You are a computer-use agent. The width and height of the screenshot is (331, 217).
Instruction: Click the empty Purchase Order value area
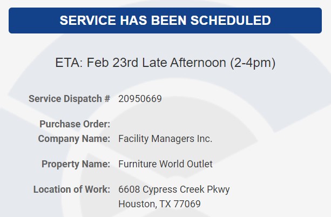tap(165, 124)
